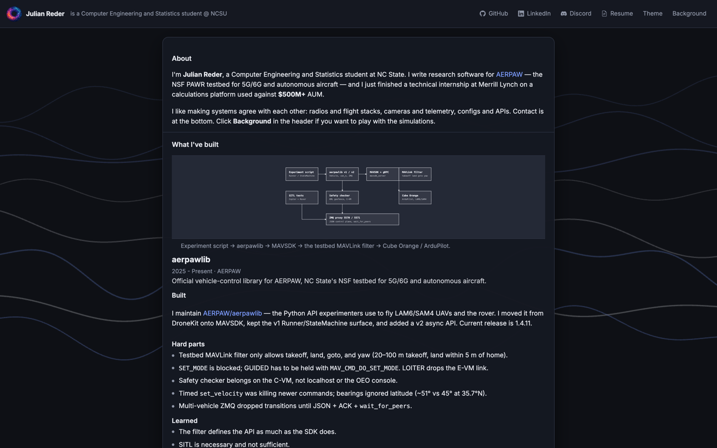The image size is (717, 448).
Task: Select the "aerpawlib v1 / v2" diagram node
Action: click(342, 174)
